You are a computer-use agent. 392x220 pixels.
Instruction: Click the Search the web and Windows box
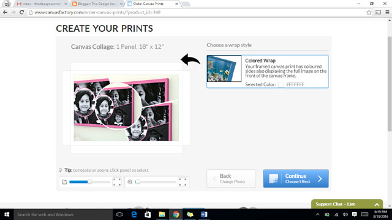coord(63,215)
